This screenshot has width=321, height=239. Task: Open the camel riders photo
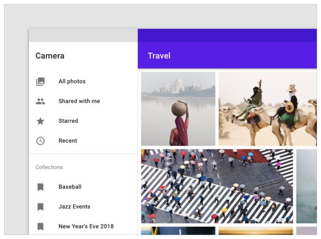268,109
